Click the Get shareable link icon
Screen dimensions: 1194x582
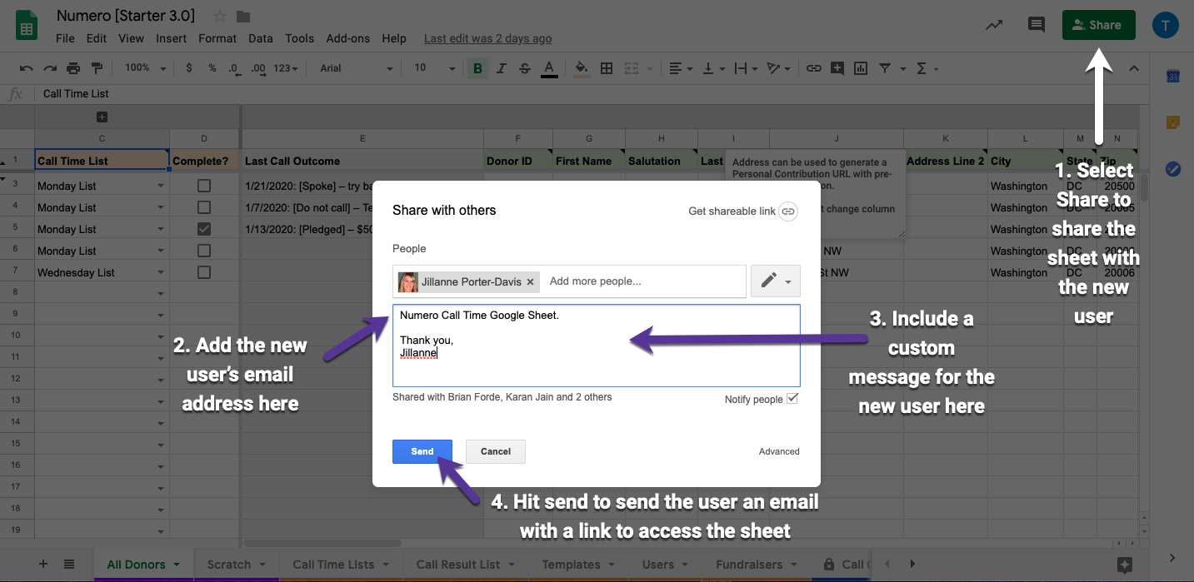788,211
